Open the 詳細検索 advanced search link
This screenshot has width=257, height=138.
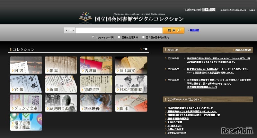pos(194,30)
